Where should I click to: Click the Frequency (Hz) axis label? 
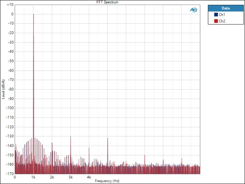107,181
